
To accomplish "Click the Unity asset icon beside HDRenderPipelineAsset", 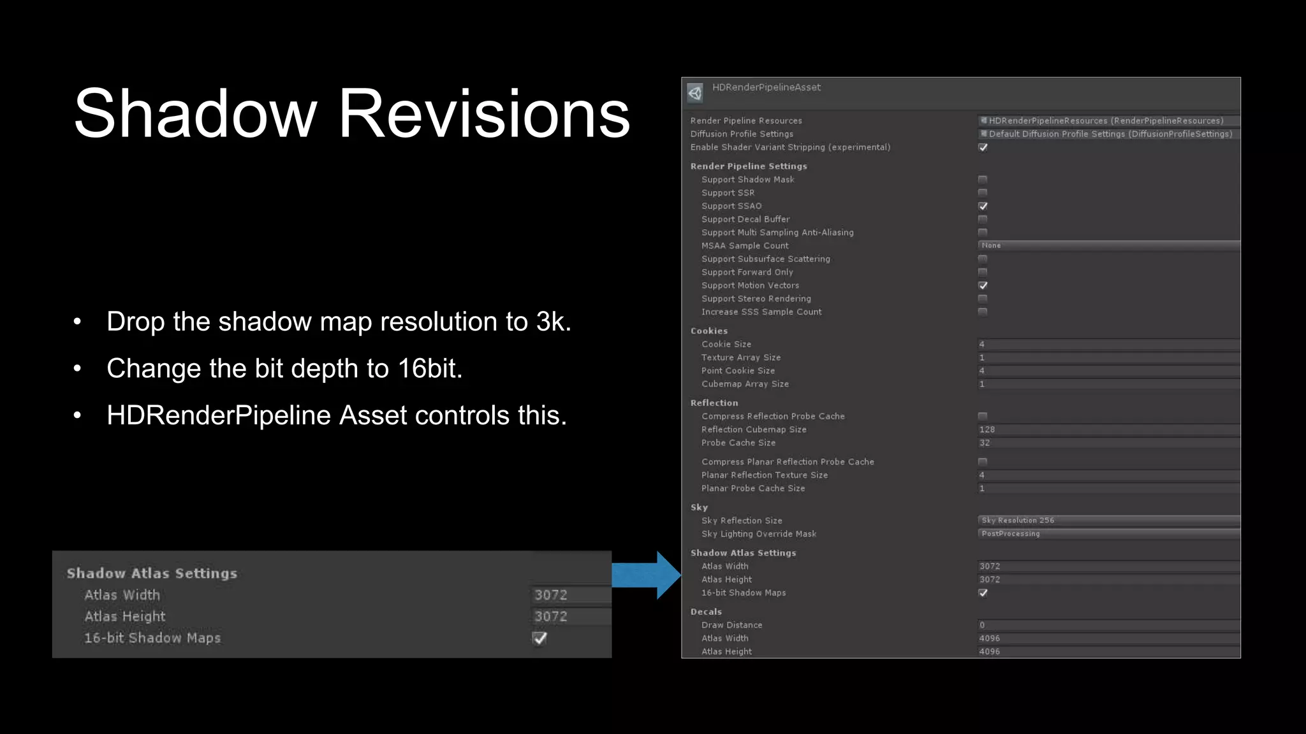I will pyautogui.click(x=695, y=93).
